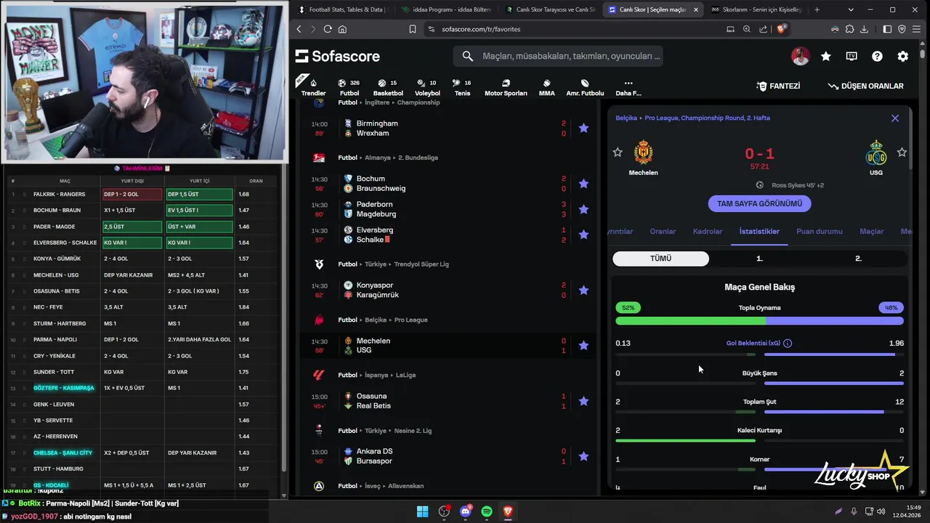This screenshot has width=930, height=523.
Task: Unfavorite the Bochum-Braunschweig match
Action: tap(583, 183)
